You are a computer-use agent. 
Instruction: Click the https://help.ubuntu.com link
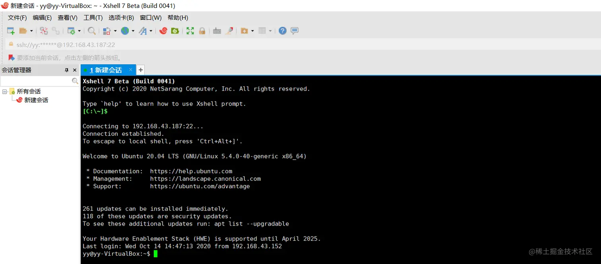tap(191, 171)
